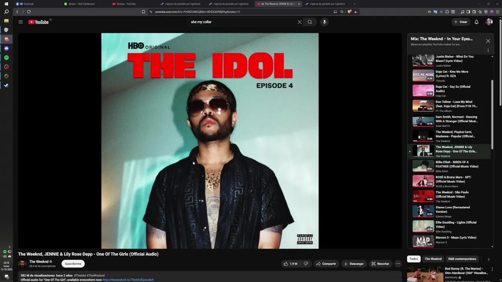Play ROSÉ & Bruno Mars APT.
This screenshot has height=282, width=502.
click(x=449, y=181)
